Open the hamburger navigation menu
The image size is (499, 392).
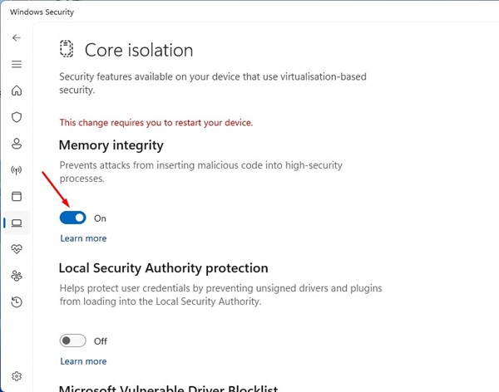coord(17,64)
